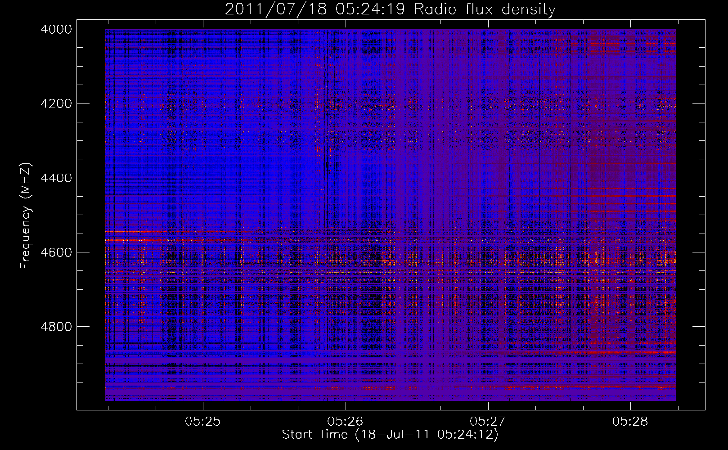Click the 4600 frequency tick label
Image resolution: width=728 pixels, height=450 pixels.
tap(56, 252)
